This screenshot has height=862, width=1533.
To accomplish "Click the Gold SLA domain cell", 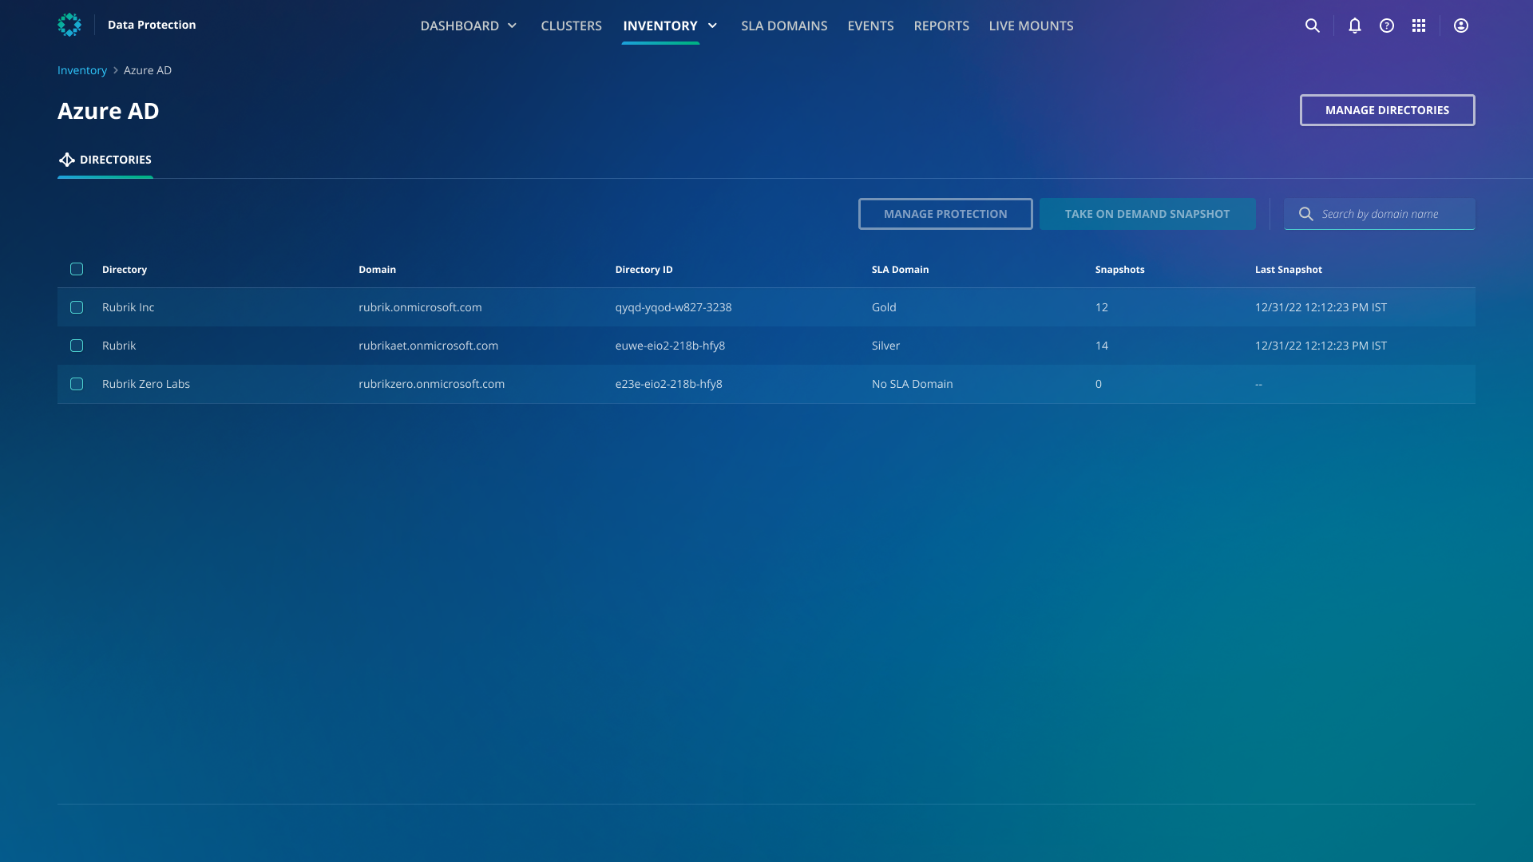I will (884, 307).
